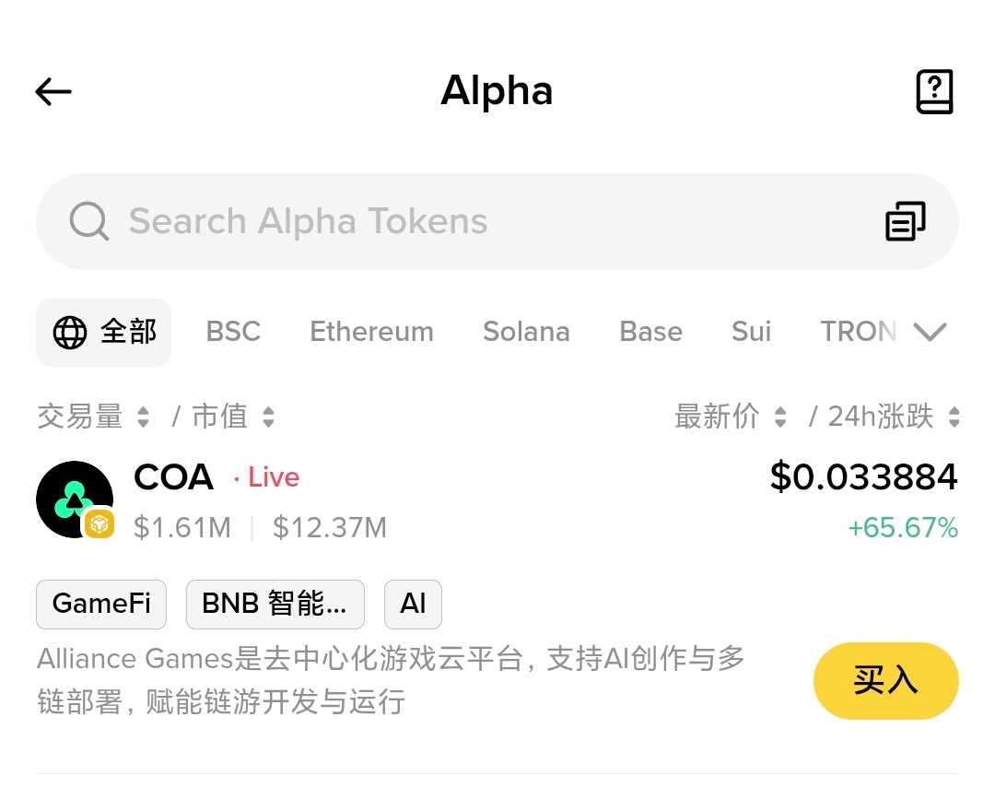Tap the back arrow icon
Viewport: 995px width, 799px height.
click(53, 91)
